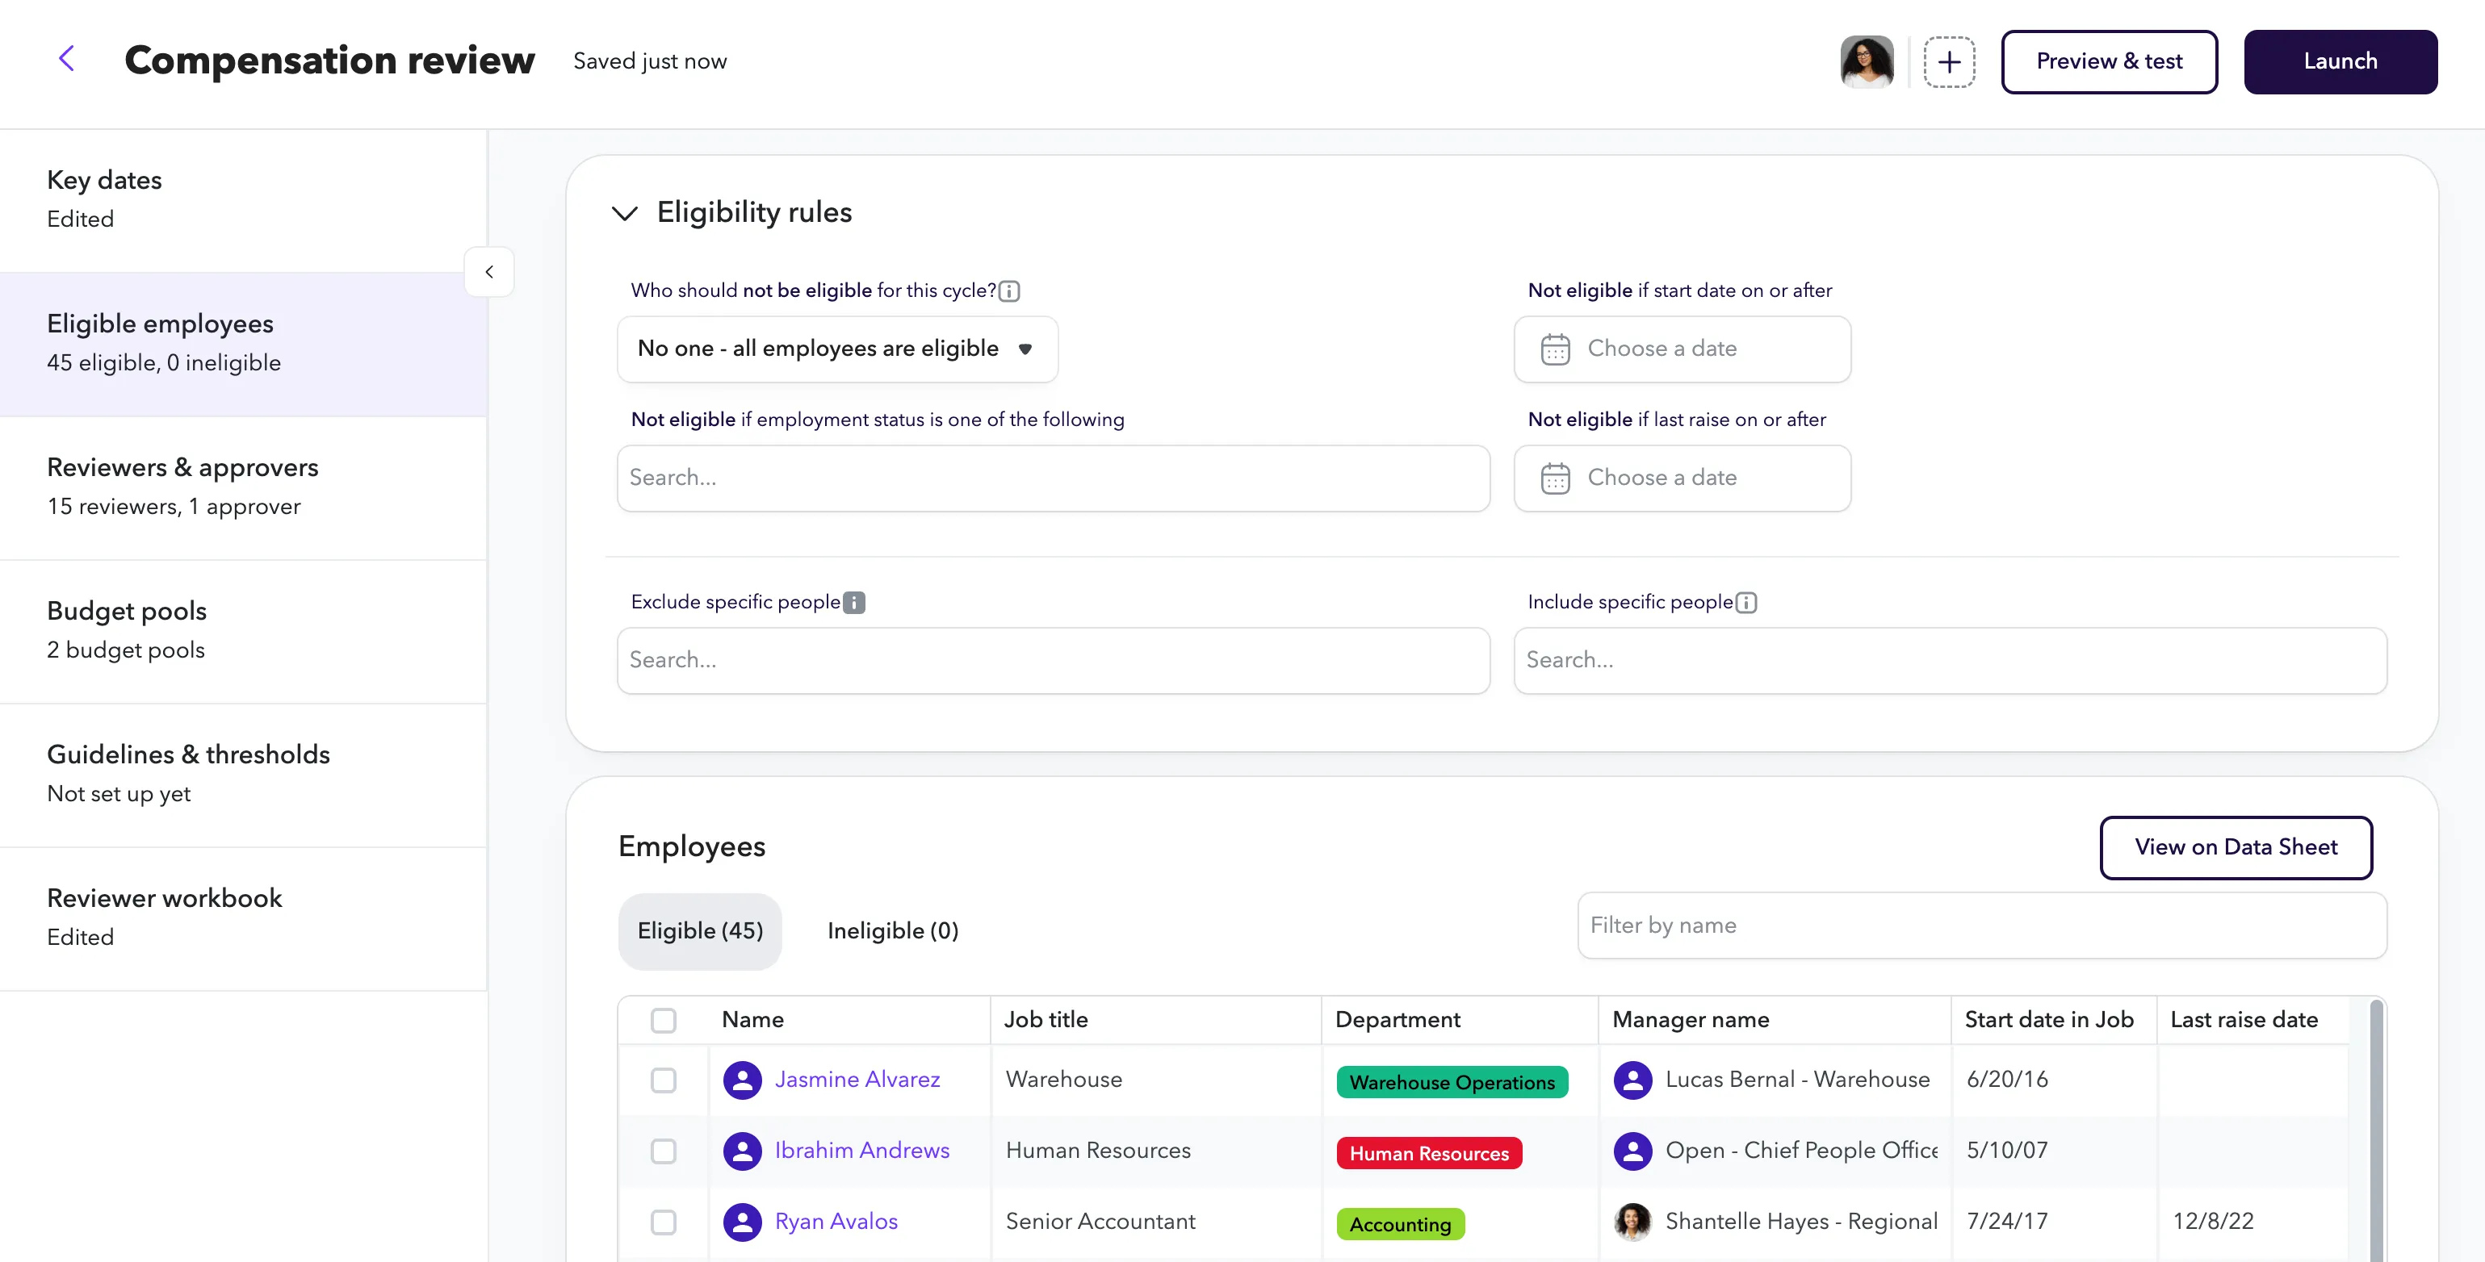Click the Filter by name field
Image resolution: width=2485 pixels, height=1262 pixels.
pyautogui.click(x=1982, y=926)
